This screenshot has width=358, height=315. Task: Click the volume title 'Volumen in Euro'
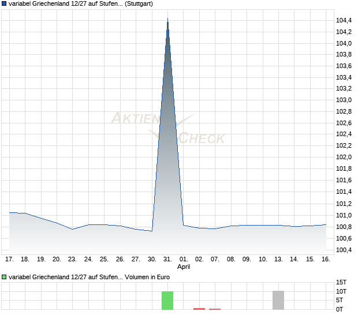coord(147,277)
